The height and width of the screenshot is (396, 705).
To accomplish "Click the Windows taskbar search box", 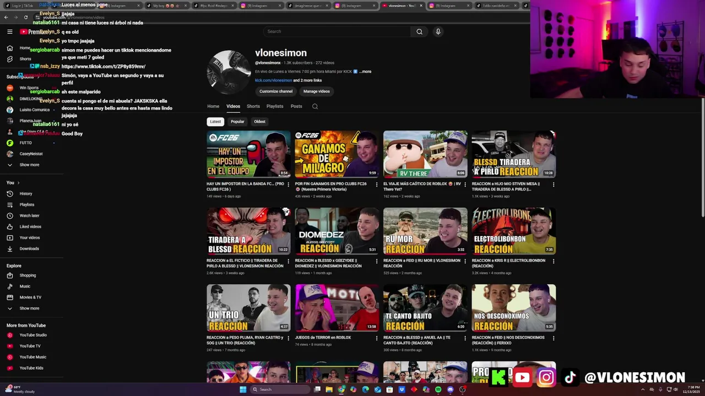I will point(280,389).
